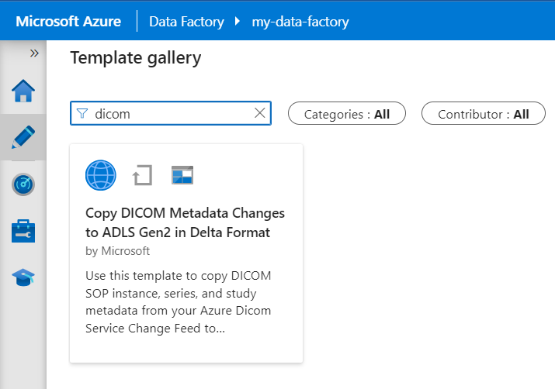This screenshot has width=555, height=389.
Task: Select the Author pencil icon
Action: 23,137
